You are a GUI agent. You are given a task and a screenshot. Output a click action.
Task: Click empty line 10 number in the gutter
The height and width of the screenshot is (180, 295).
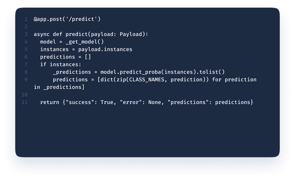25,95
